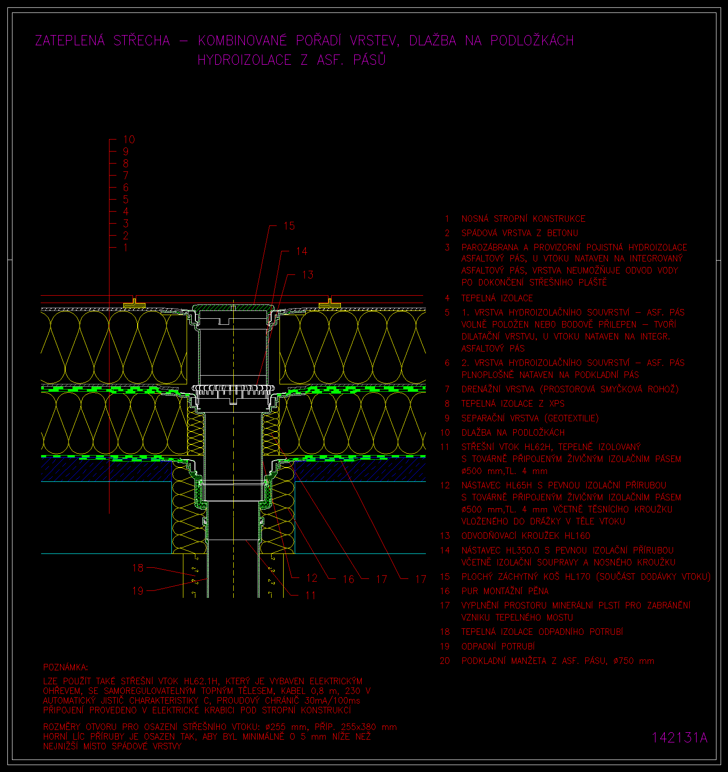The height and width of the screenshot is (772, 728).
Task: Pick the line 'PO DOKONČENÍ STŘEŠNÍHO PLÁŠTĚ'
Action: pyautogui.click(x=534, y=282)
